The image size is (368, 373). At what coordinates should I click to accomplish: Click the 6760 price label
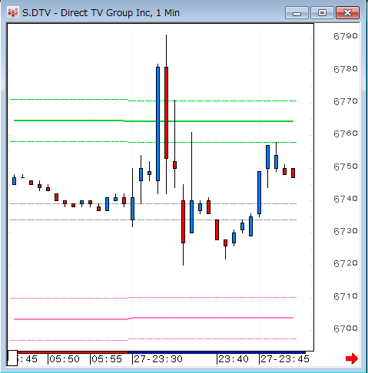point(346,134)
